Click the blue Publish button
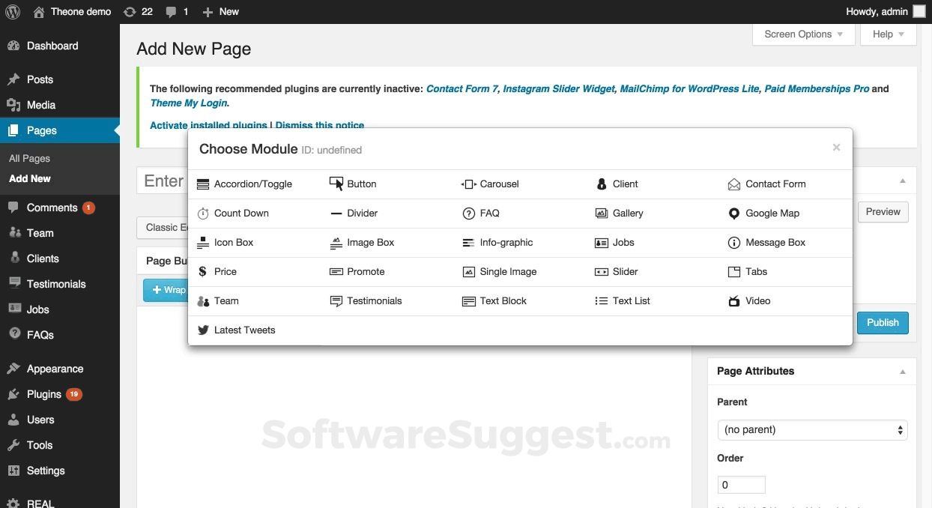Screen dimensions: 932x508 tap(883, 323)
